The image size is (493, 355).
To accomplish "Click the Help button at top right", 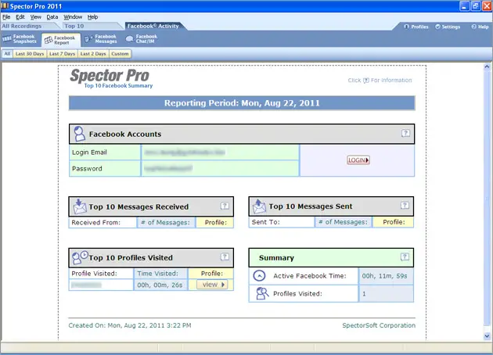I will click(480, 27).
